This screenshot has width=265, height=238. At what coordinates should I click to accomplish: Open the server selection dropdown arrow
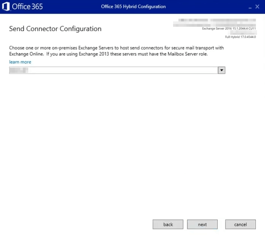[x=222, y=70]
